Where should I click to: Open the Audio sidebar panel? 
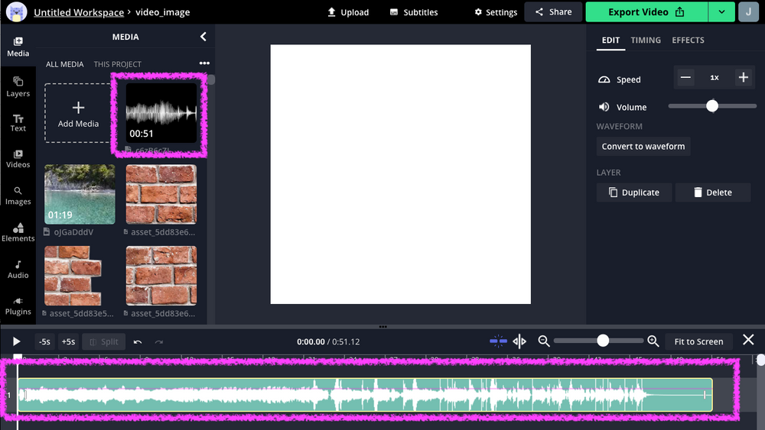tap(18, 270)
